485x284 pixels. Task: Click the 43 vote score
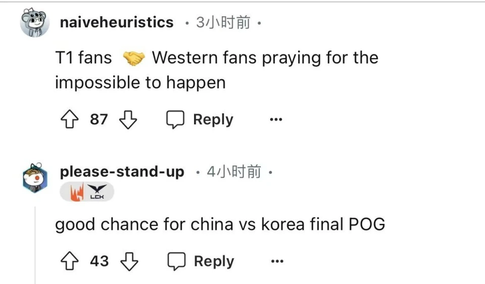tap(99, 261)
